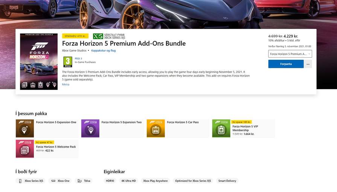This screenshot has height=192, width=337.
Task: Select the pink Welcome Pack icon
Action: [25, 149]
